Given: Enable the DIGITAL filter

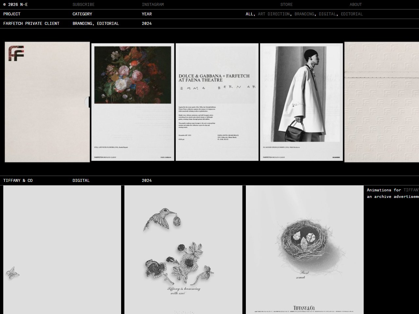Looking at the screenshot, I should (328, 14).
